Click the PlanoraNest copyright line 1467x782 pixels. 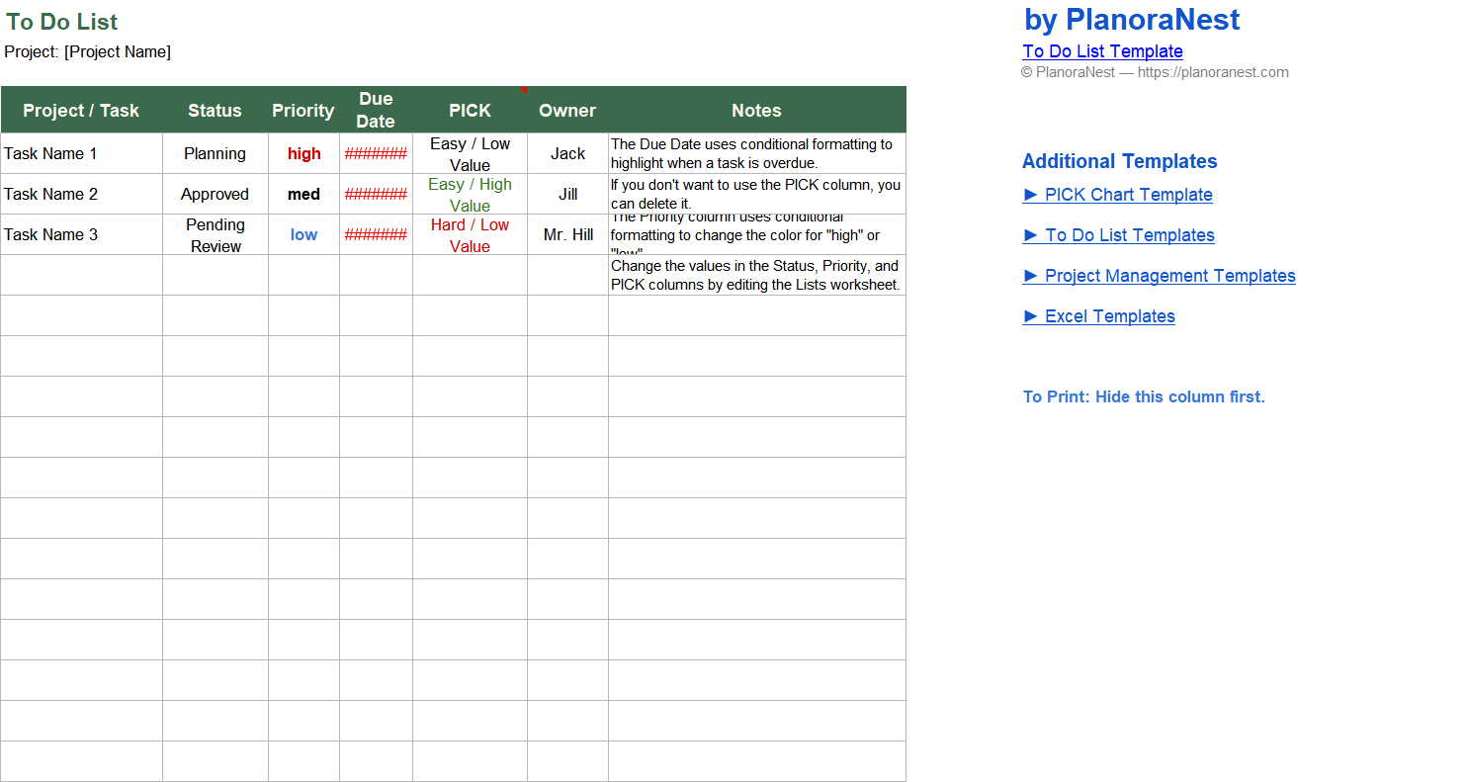click(x=1155, y=72)
